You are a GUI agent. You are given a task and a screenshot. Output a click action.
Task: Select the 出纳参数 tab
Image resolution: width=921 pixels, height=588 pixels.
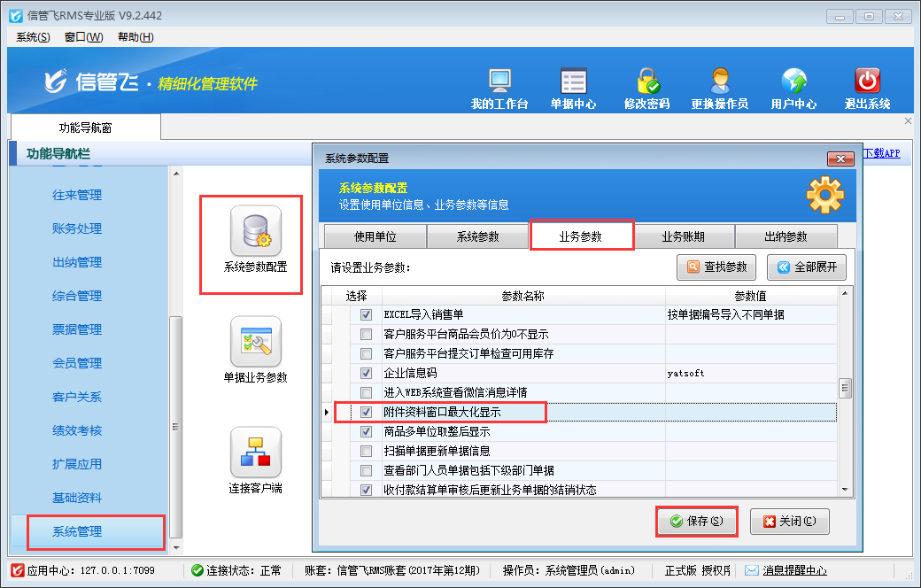click(786, 237)
